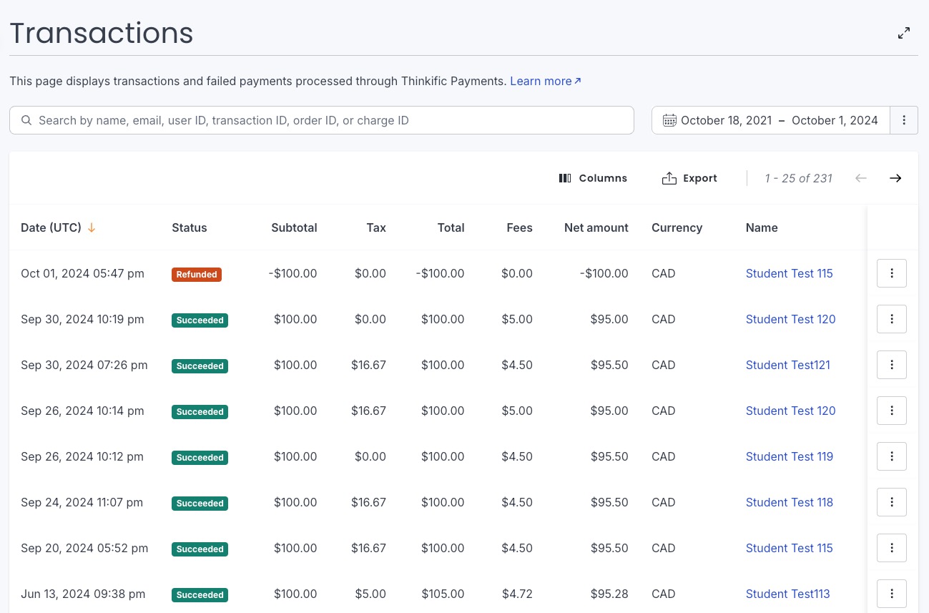Go to the next page of transactions
The image size is (929, 613).
[x=895, y=178]
